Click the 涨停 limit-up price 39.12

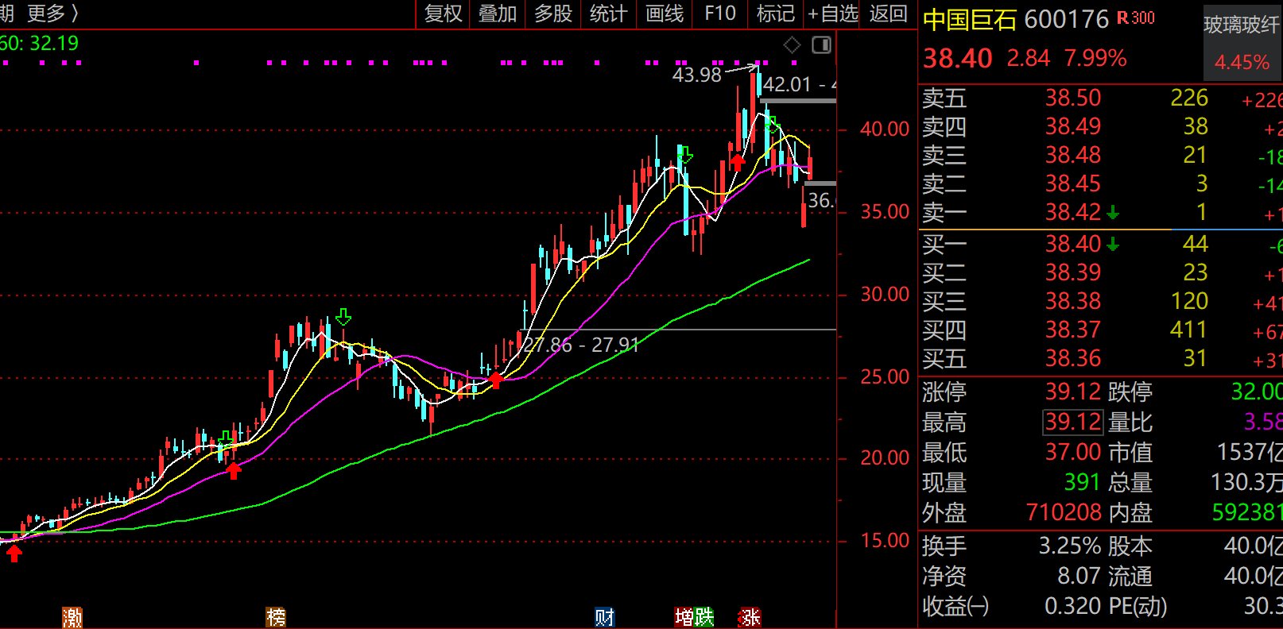[x=1073, y=392]
